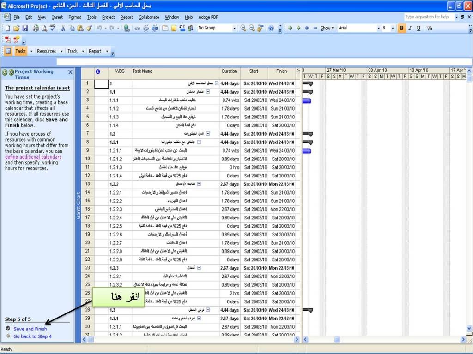Activate the Format Painter brush icon
This screenshot has height=354, width=473.
[x=89, y=28]
